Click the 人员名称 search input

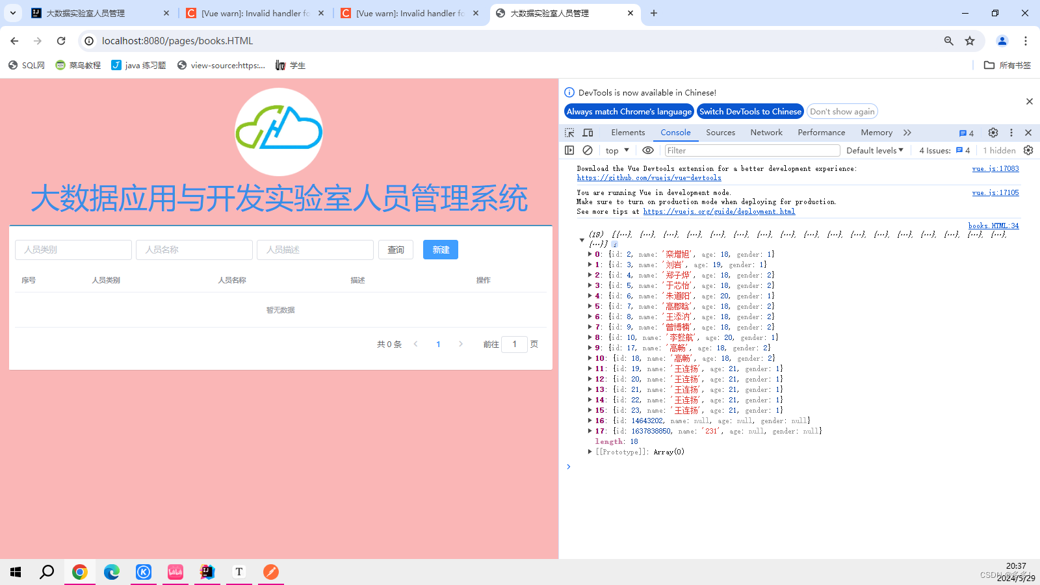click(194, 250)
